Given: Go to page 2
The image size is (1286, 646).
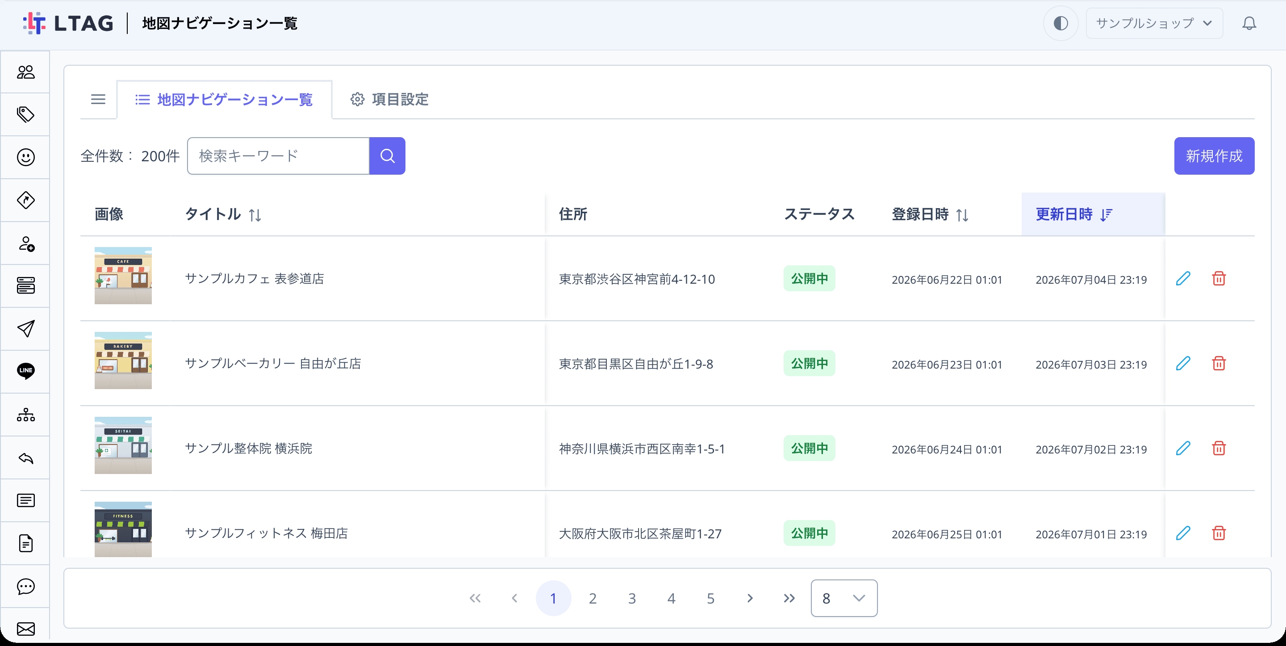Looking at the screenshot, I should [x=593, y=598].
